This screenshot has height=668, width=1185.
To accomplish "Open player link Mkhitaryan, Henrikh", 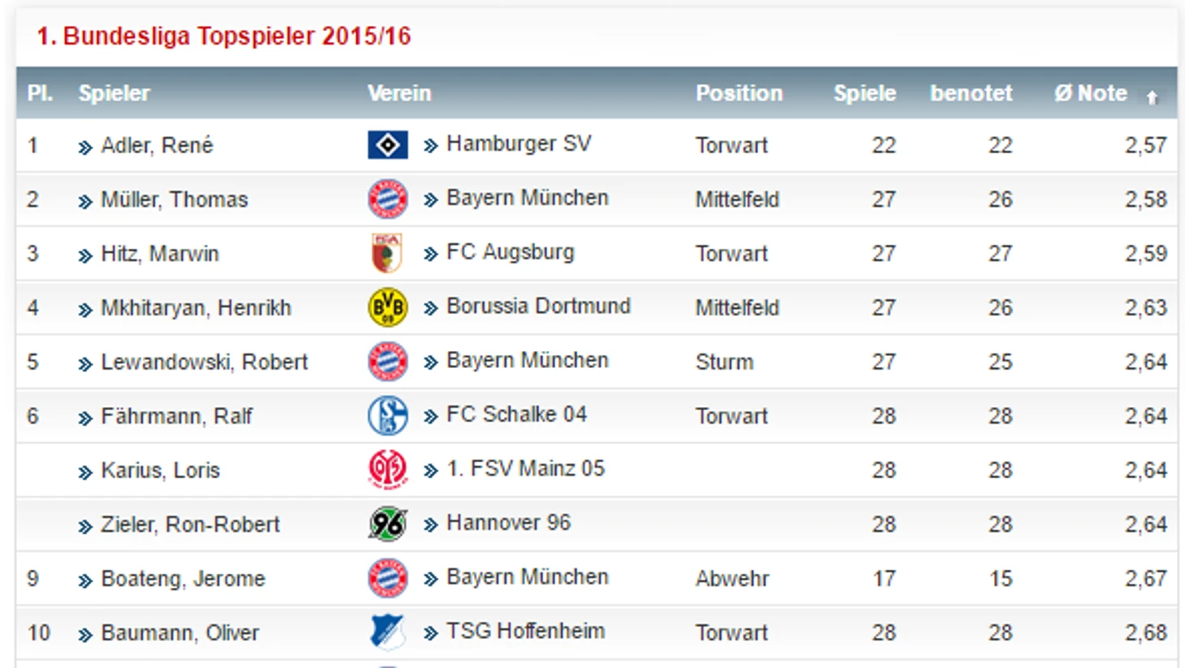I will point(196,308).
